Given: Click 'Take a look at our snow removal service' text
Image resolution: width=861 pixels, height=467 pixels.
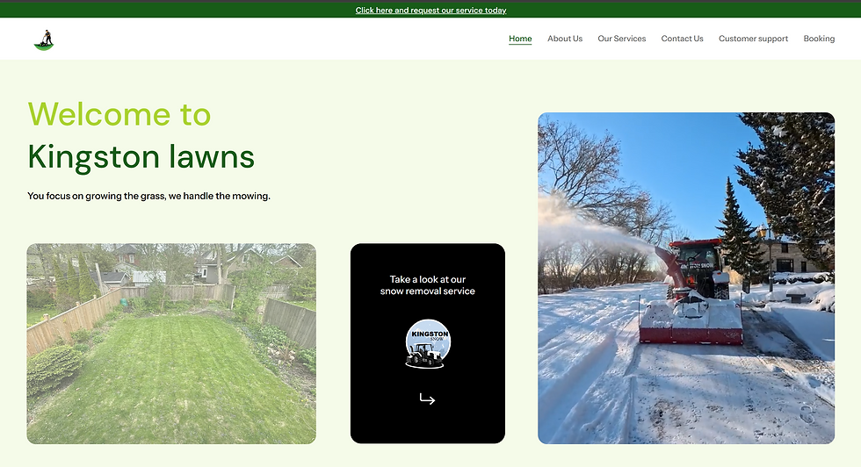Looking at the screenshot, I should tap(427, 285).
